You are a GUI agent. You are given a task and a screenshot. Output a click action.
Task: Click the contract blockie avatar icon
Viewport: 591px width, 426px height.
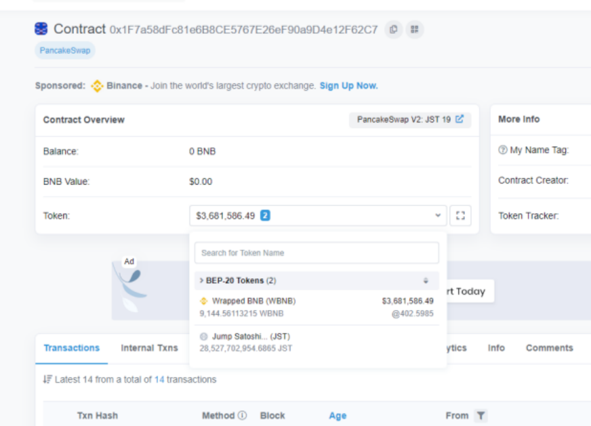pos(41,28)
